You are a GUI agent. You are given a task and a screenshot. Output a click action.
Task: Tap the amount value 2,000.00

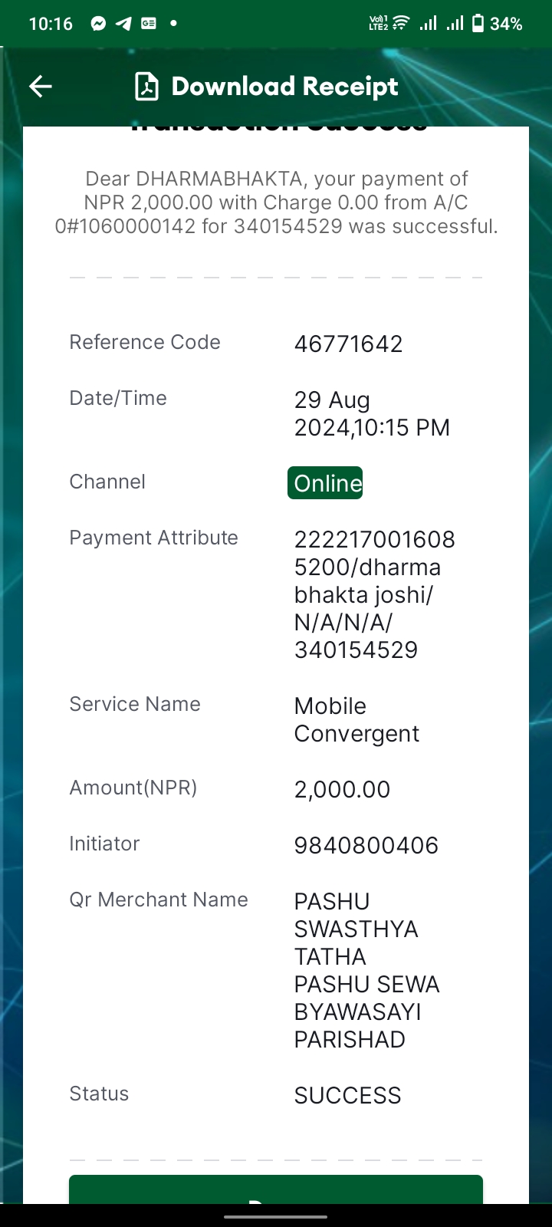[342, 789]
